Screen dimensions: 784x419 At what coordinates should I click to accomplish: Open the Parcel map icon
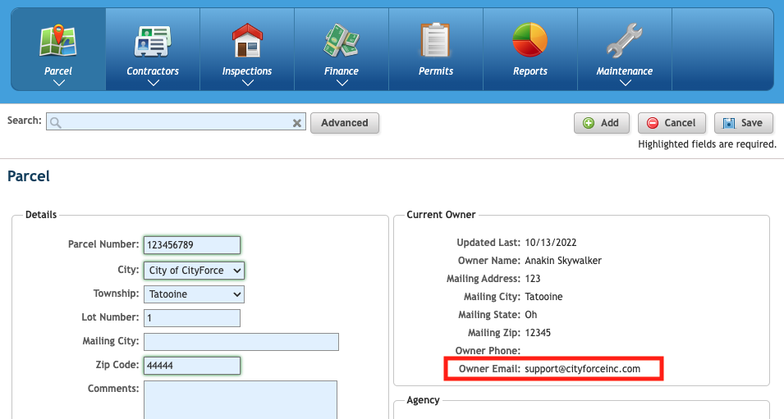(x=58, y=40)
